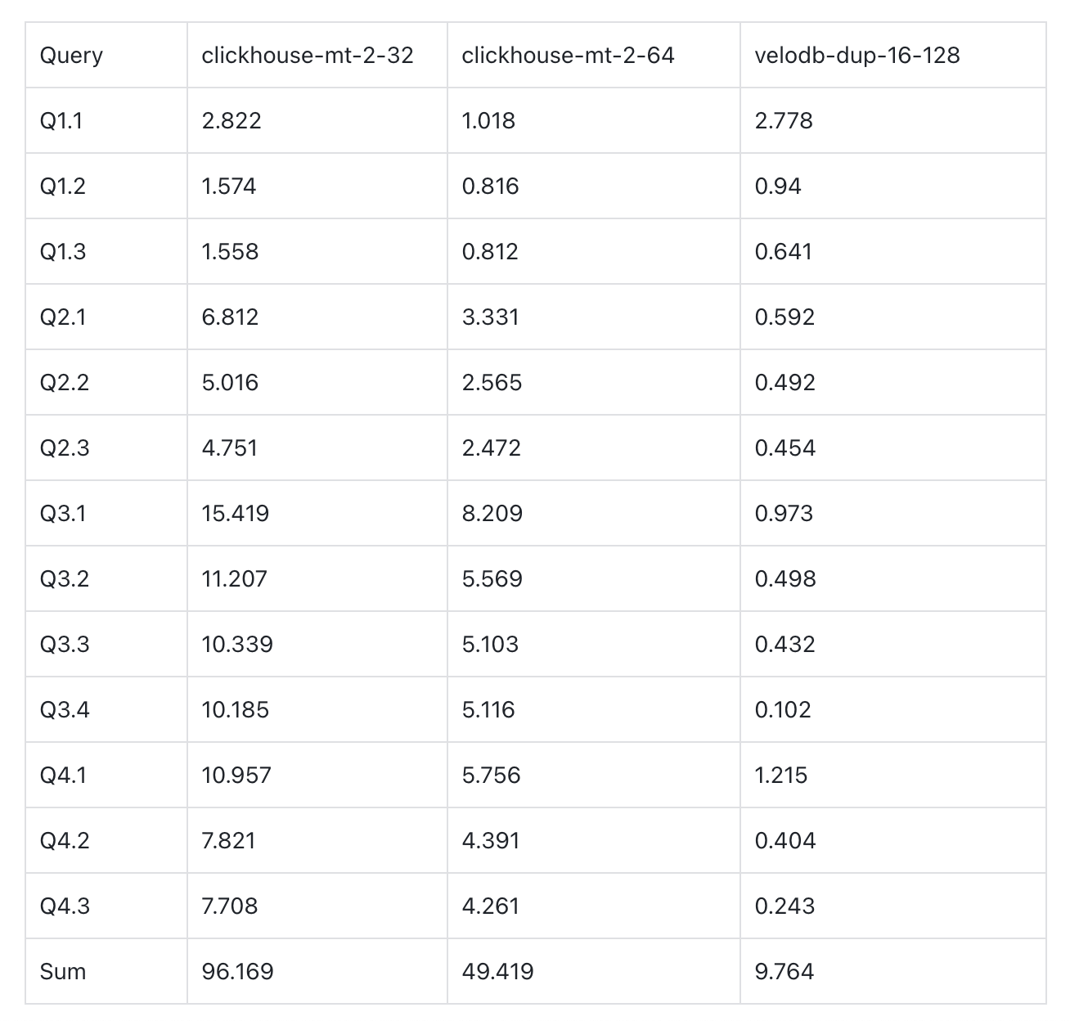Click the cell containing 3.331
This screenshot has width=1070, height=1021.
[x=490, y=317]
